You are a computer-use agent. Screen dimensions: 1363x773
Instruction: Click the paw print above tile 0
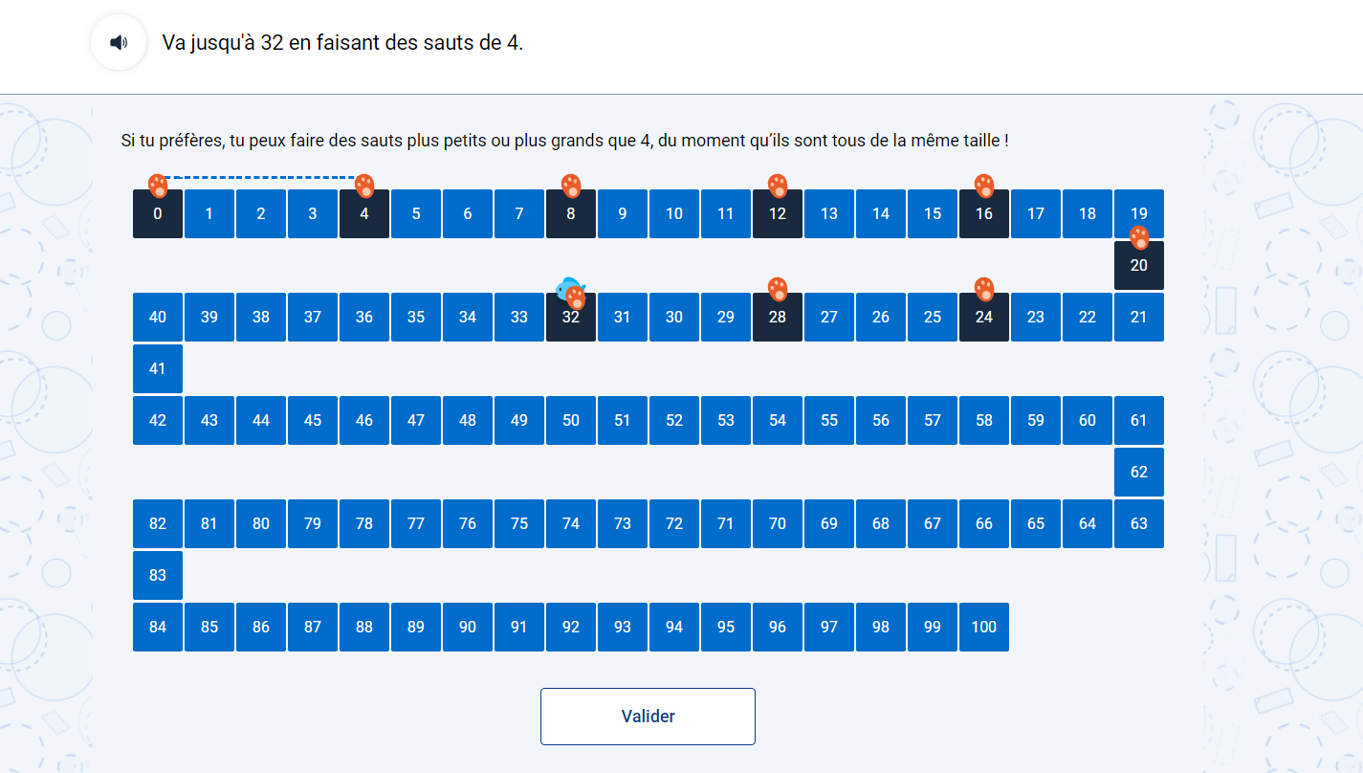click(x=158, y=185)
